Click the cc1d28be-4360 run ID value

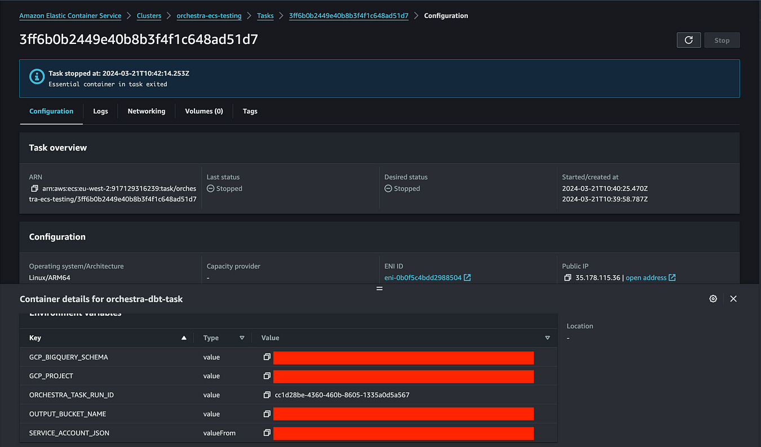pyautogui.click(x=342, y=395)
